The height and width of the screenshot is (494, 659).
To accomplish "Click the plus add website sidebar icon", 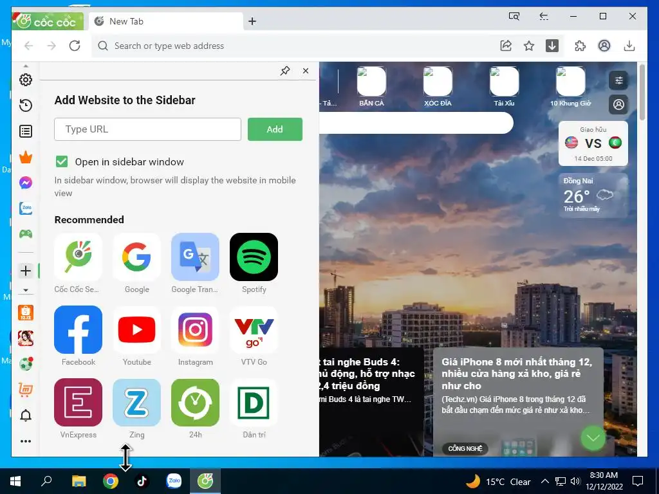I will 26,271.
